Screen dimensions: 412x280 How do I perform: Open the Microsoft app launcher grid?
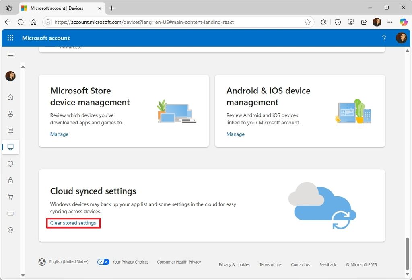click(x=10, y=38)
